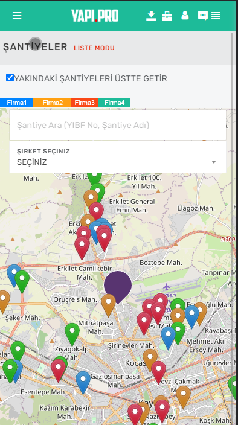
Task: Uncheck Yakındaki Şantiyeleri Üstte Getir checkbox
Action: [x=10, y=78]
